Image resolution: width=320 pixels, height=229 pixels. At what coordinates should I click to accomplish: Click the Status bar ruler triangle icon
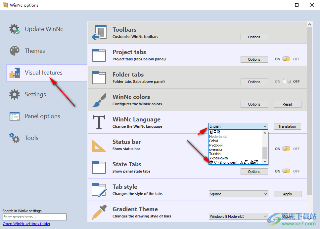99,146
